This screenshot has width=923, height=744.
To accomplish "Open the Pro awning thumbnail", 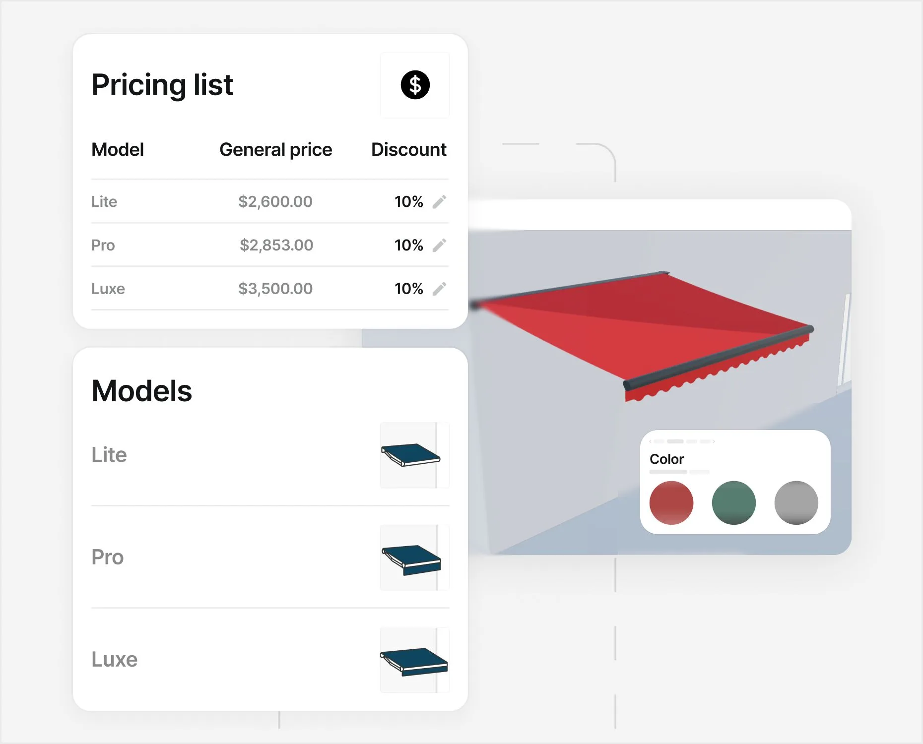I will (414, 558).
